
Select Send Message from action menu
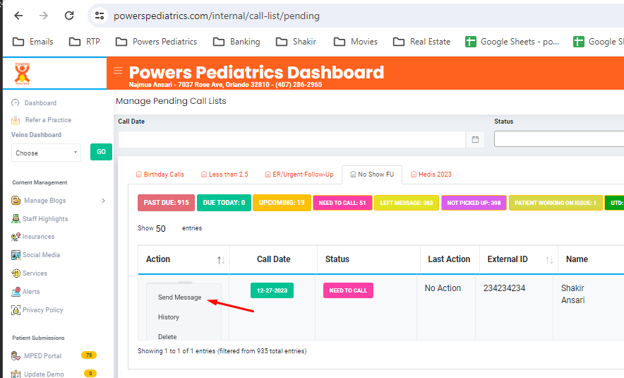pos(179,297)
